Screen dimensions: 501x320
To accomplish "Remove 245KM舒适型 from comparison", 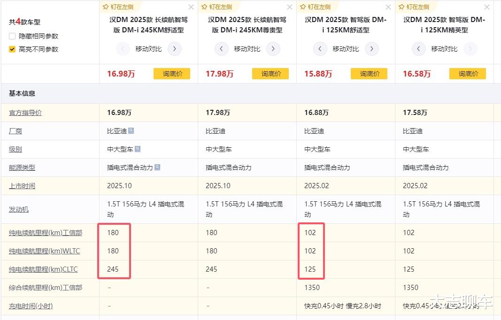I will click(191, 7).
